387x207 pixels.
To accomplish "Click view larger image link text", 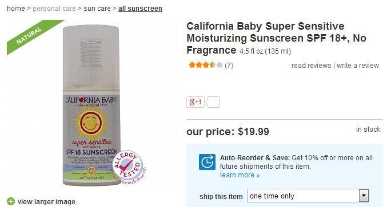I will tap(46, 202).
